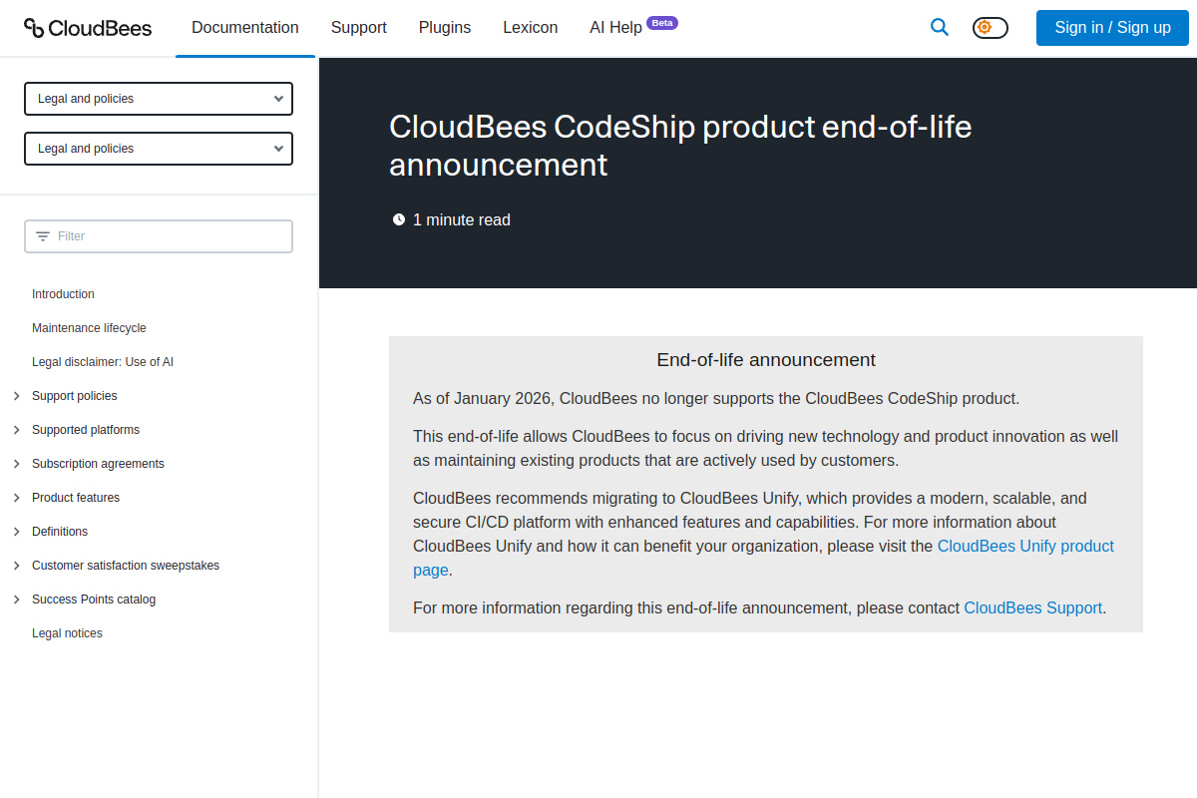Click the Supported platforms label
Image resolution: width=1197 pixels, height=798 pixels.
86,430
